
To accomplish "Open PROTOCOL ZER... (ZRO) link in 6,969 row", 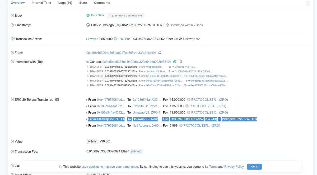I will coord(202,126).
